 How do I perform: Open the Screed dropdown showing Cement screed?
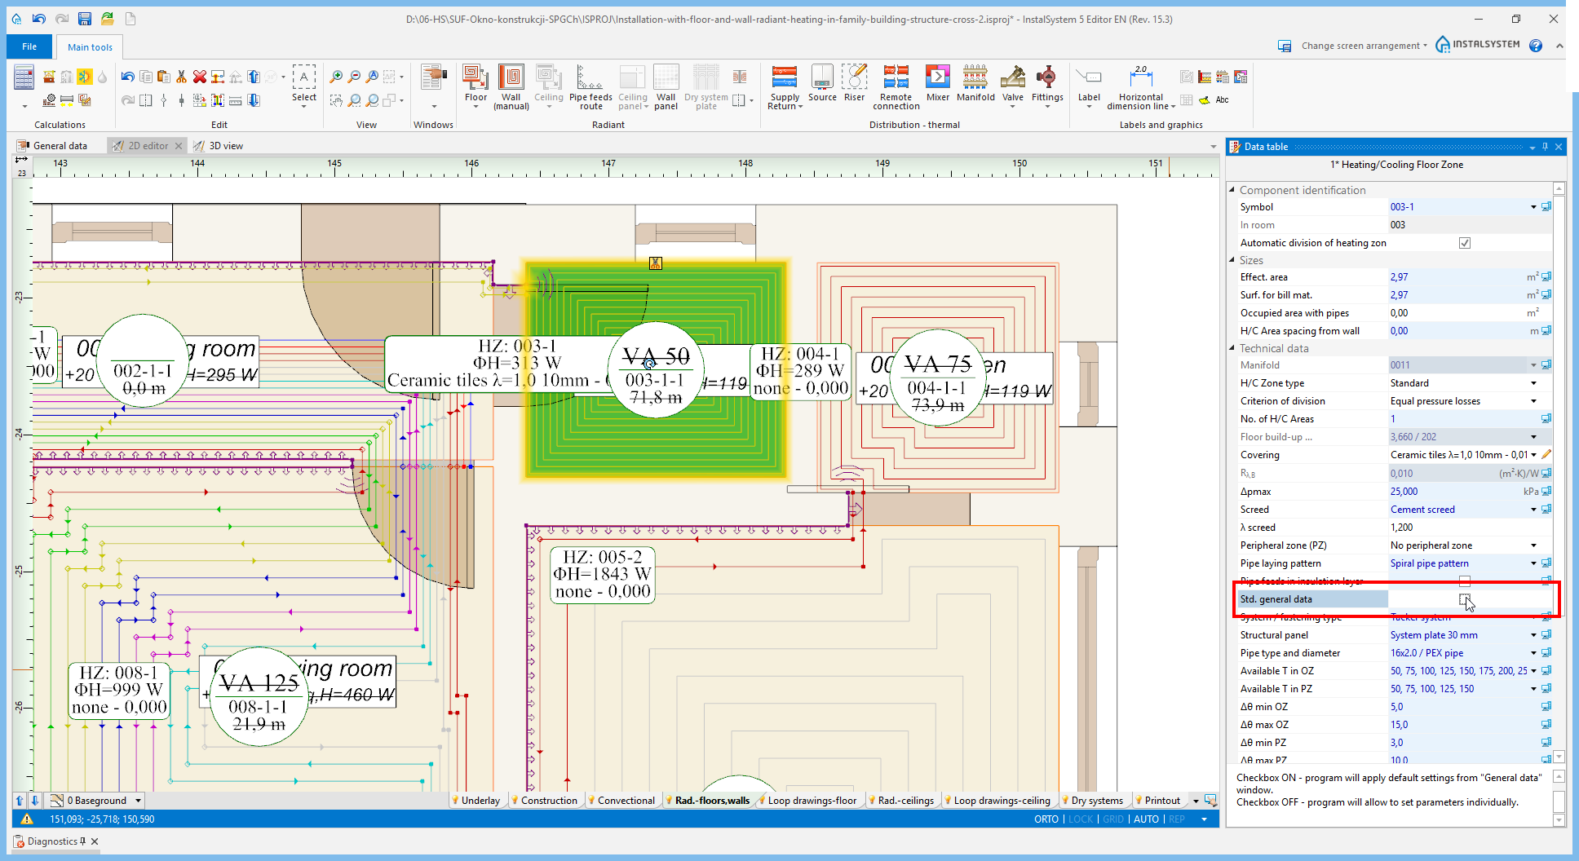coord(1533,509)
